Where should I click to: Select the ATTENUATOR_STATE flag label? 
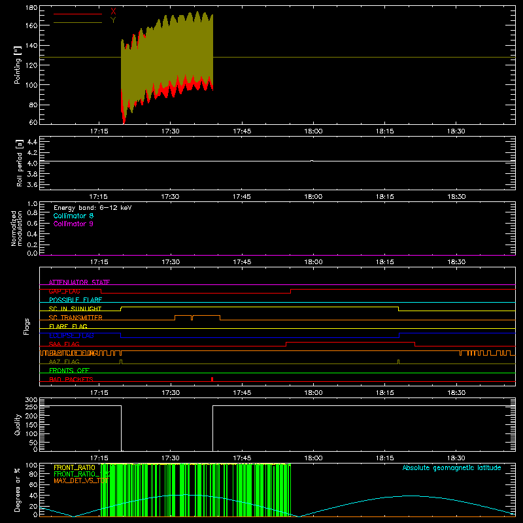[79, 282]
